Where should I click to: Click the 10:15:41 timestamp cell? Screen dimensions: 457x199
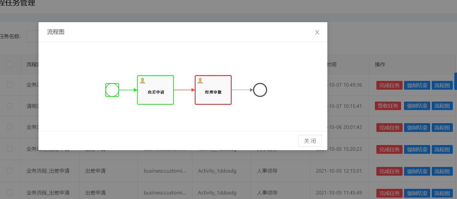(x=344, y=106)
